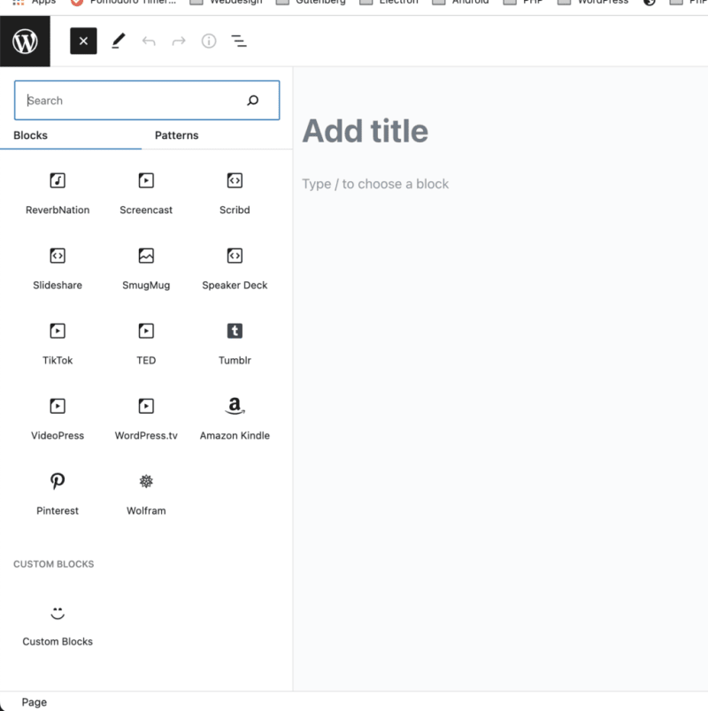Viewport: 708px width, 711px height.
Task: Select the pencil Tools icon
Action: click(119, 42)
